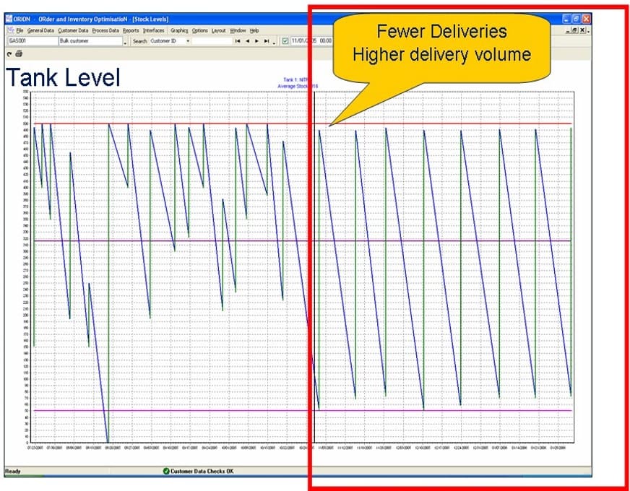The image size is (630, 491).
Task: Go to previous record arrow
Action: click(247, 41)
